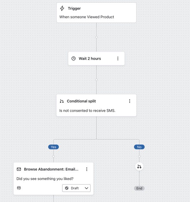This screenshot has height=202, width=190.
Task: Click small envelope icon at email card bottom-left
Action: pyautogui.click(x=19, y=188)
